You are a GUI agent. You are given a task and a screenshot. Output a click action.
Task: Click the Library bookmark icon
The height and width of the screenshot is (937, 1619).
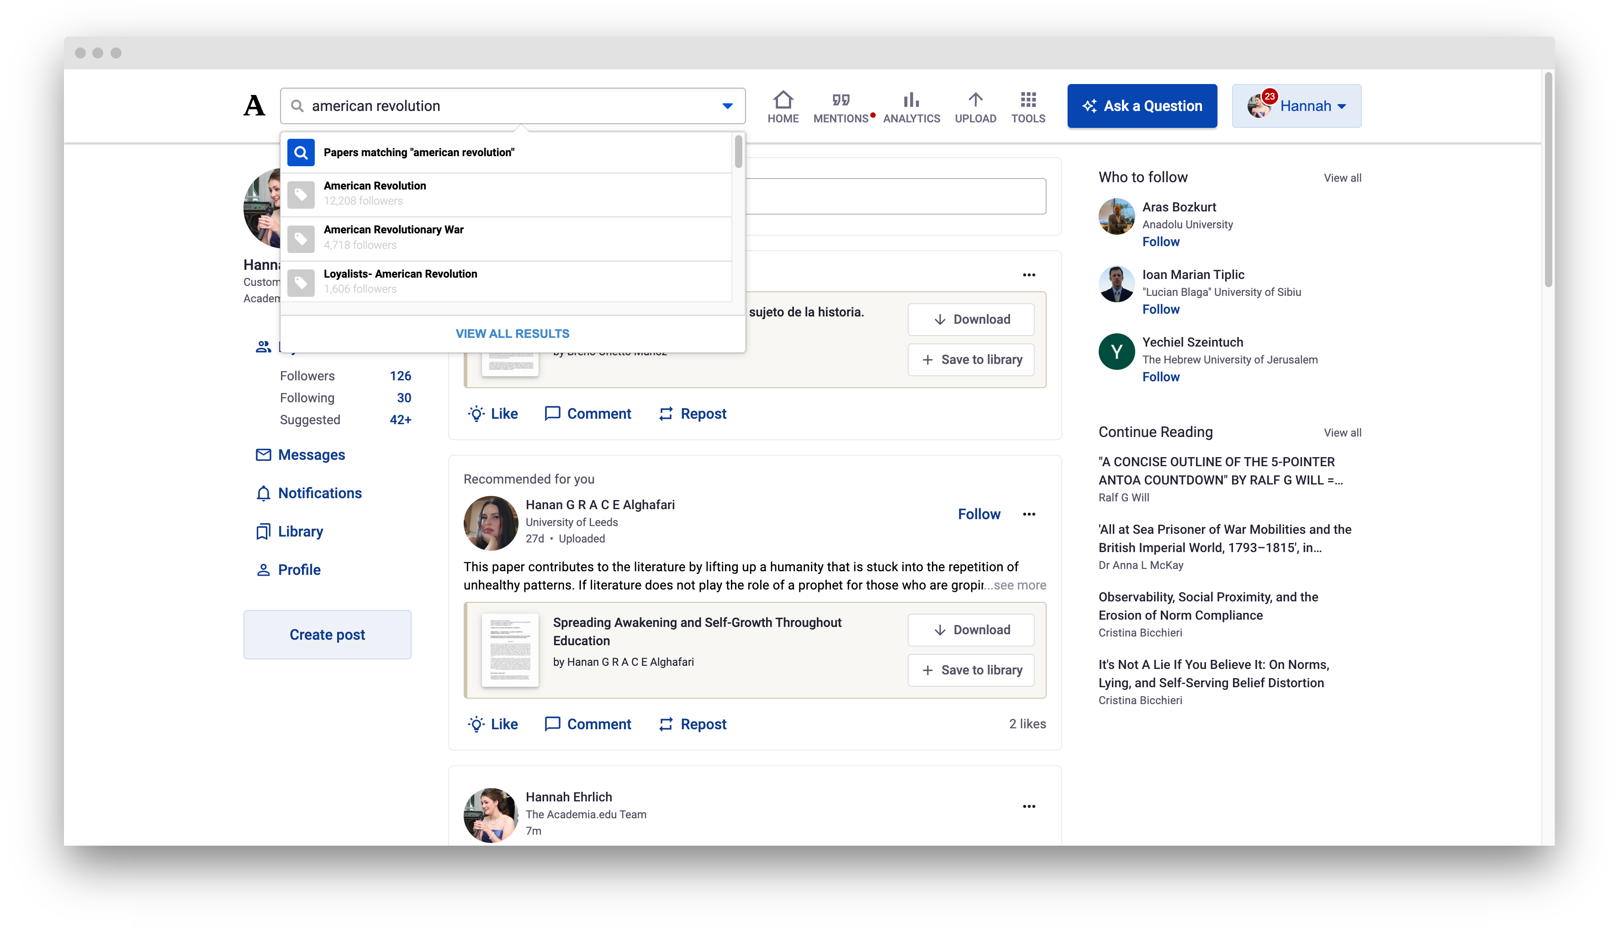(264, 532)
